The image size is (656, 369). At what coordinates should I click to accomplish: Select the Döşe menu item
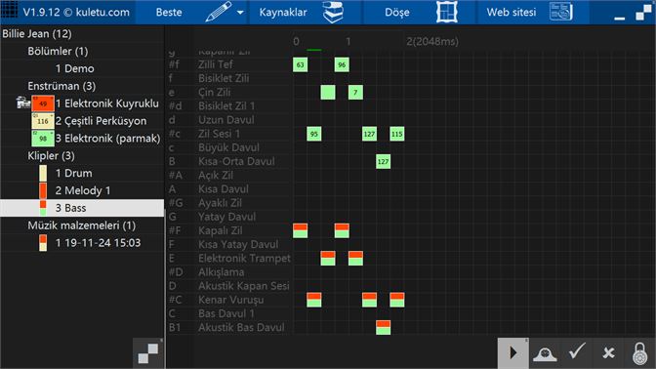click(x=397, y=12)
